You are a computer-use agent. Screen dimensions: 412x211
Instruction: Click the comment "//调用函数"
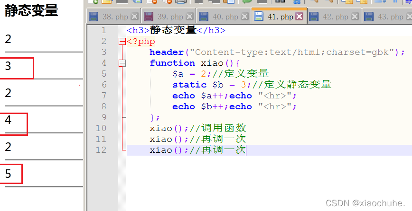pos(218,128)
